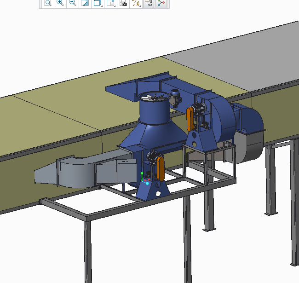
Task: Select the coordinate system triad on model
Action: point(145,179)
